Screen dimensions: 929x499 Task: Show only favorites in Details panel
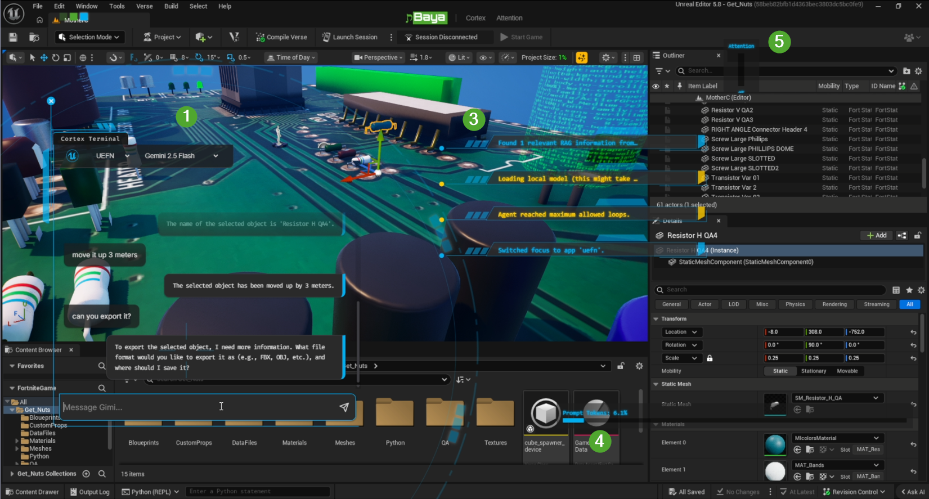(909, 290)
